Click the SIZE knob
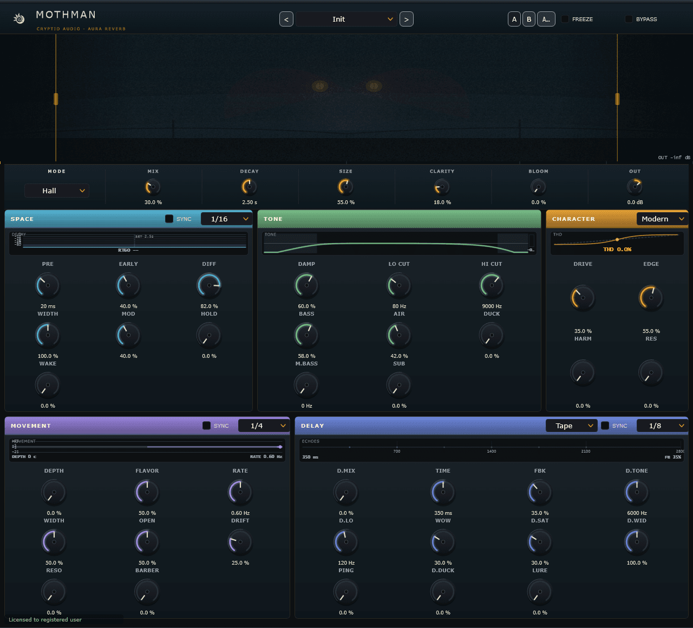The height and width of the screenshot is (628, 693). pyautogui.click(x=346, y=187)
